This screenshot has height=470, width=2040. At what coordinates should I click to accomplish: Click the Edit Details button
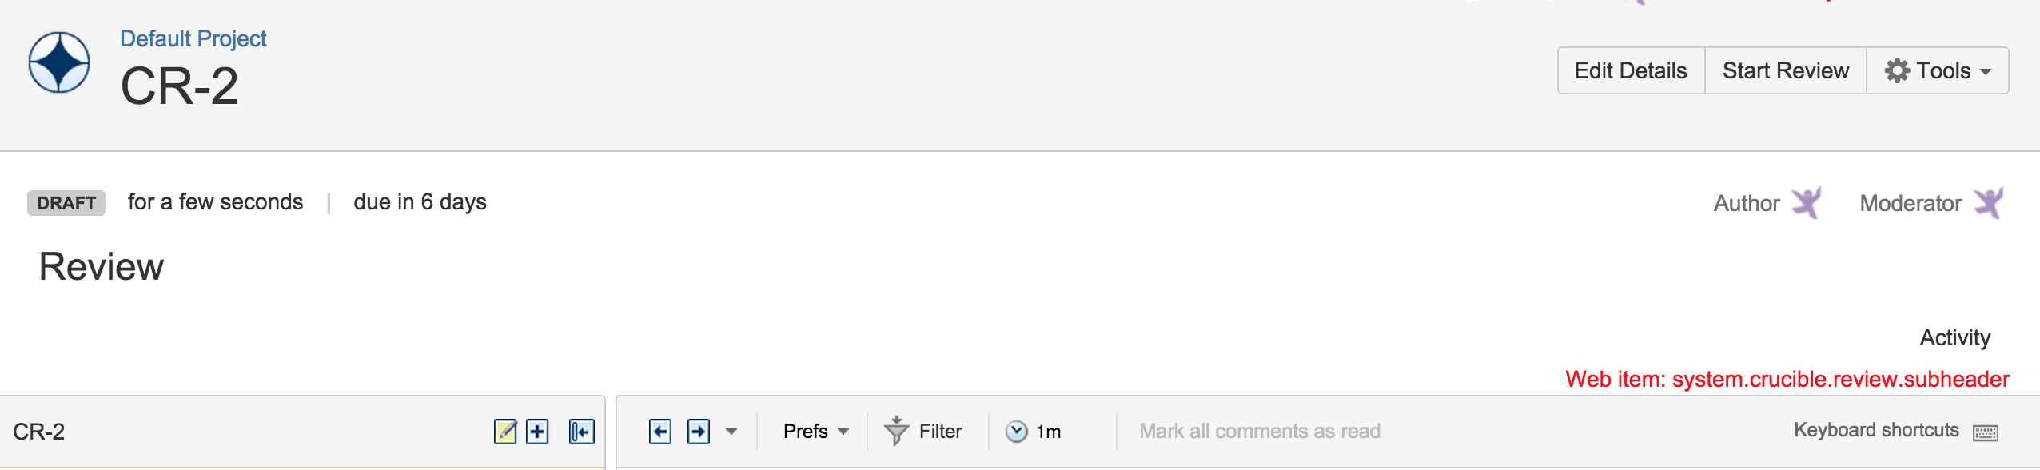point(1631,70)
